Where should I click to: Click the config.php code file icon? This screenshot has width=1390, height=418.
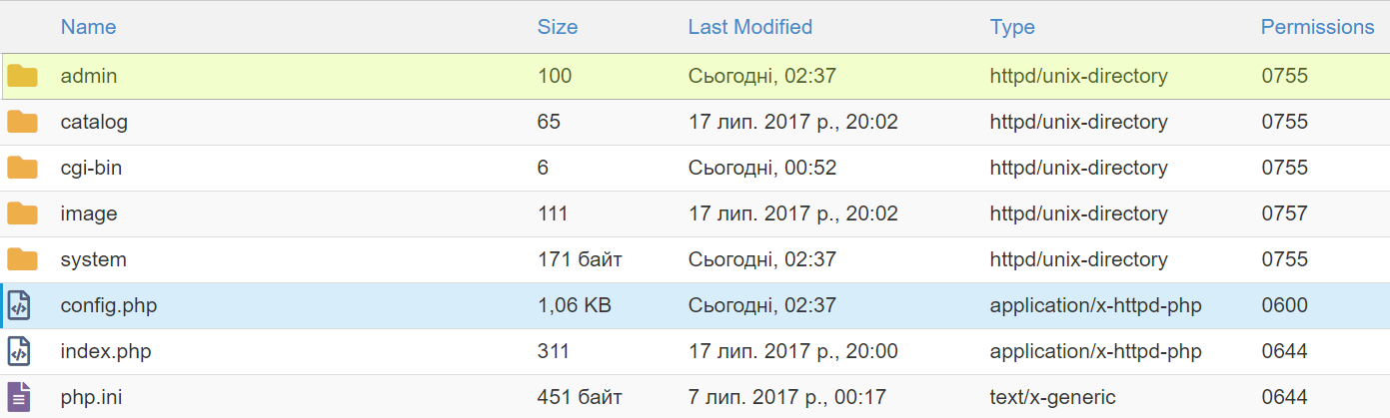(x=19, y=305)
